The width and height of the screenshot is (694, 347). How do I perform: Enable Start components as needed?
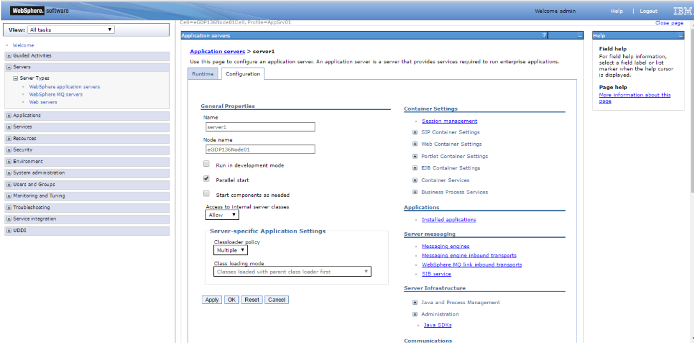point(206,194)
